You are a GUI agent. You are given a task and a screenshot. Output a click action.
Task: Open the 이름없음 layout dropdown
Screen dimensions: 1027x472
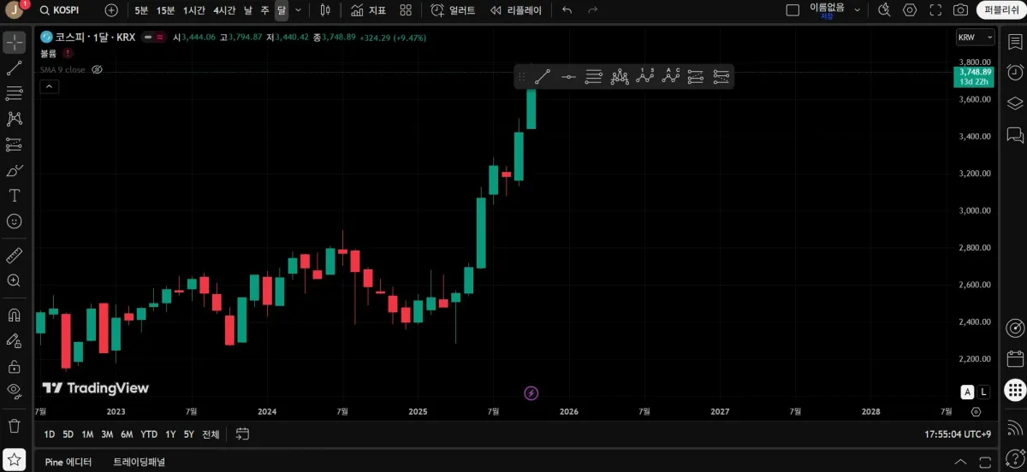(834, 10)
